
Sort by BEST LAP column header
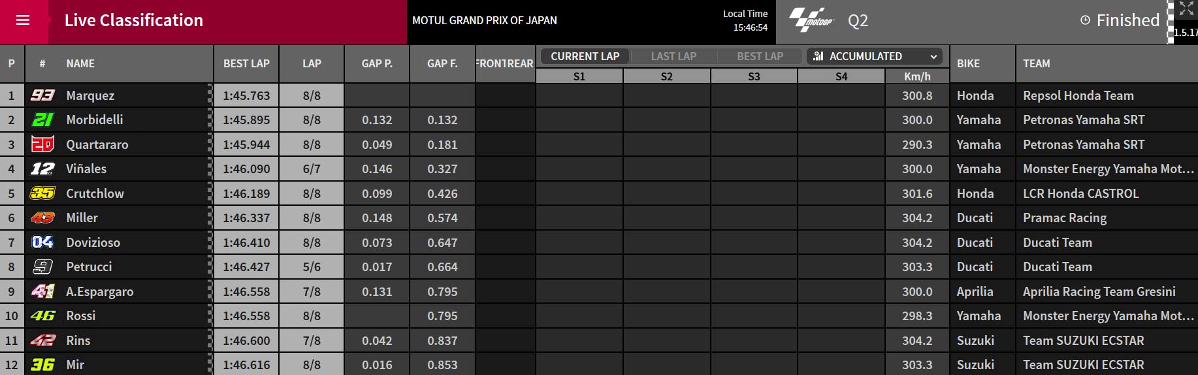(246, 63)
